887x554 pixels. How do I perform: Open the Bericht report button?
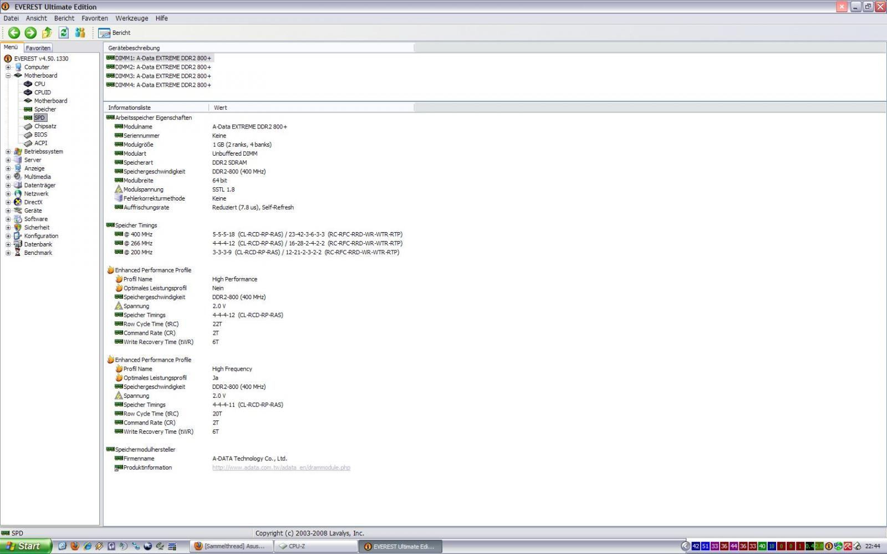point(114,33)
